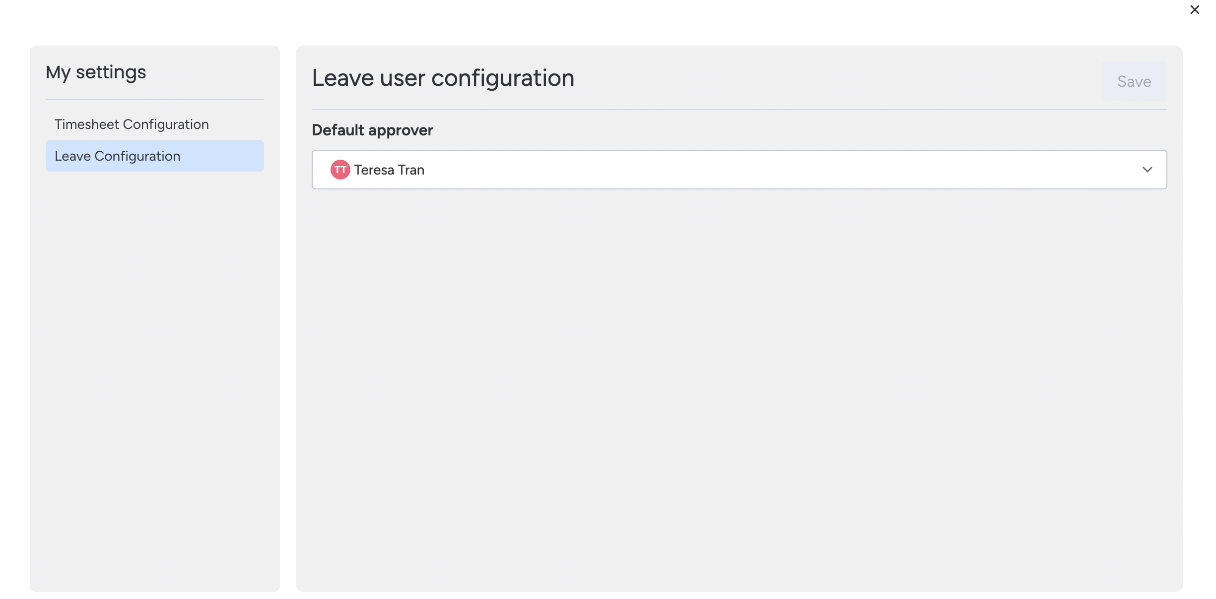Click Teresa Tran's name in the approver box
1216x599 pixels.
[389, 170]
